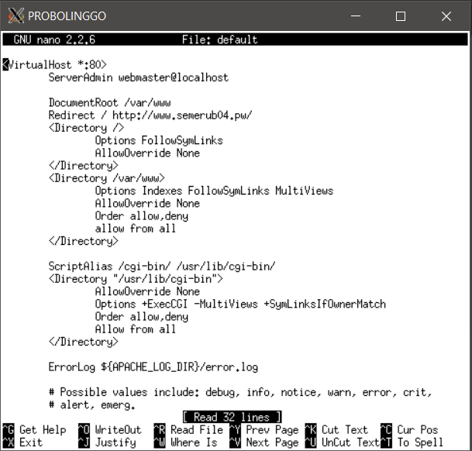Click the Redirect semerub04.pw line
This screenshot has width=472, height=451.
[150, 115]
